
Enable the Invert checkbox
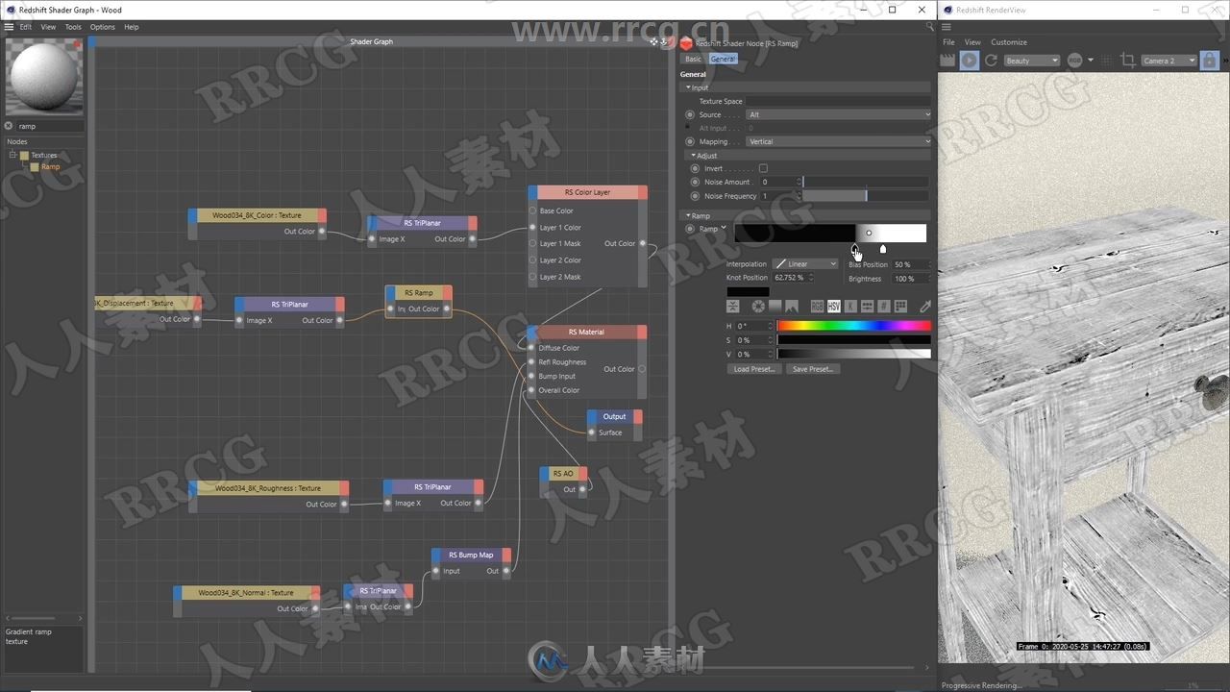click(763, 168)
